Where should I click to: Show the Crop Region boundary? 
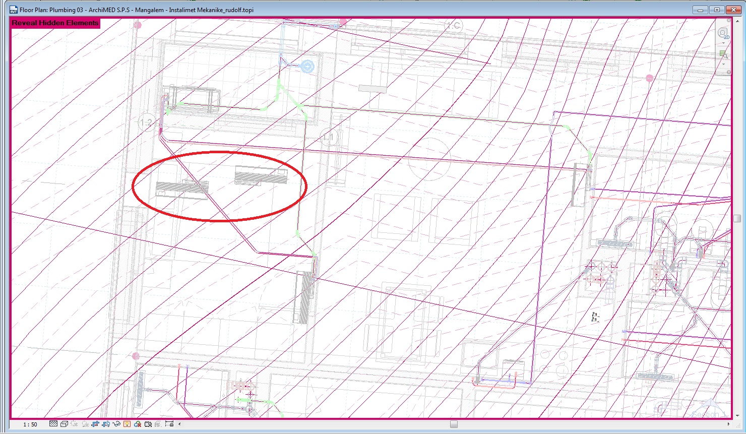coord(105,424)
